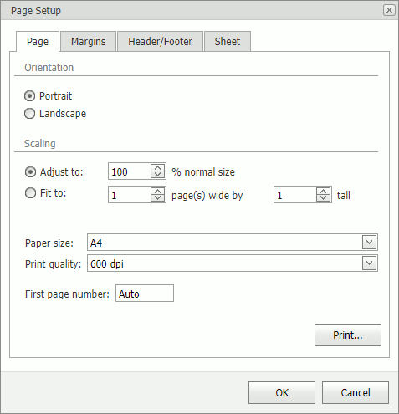The image size is (399, 414).
Task: Close the Page Setup dialog with X
Action: tap(389, 10)
